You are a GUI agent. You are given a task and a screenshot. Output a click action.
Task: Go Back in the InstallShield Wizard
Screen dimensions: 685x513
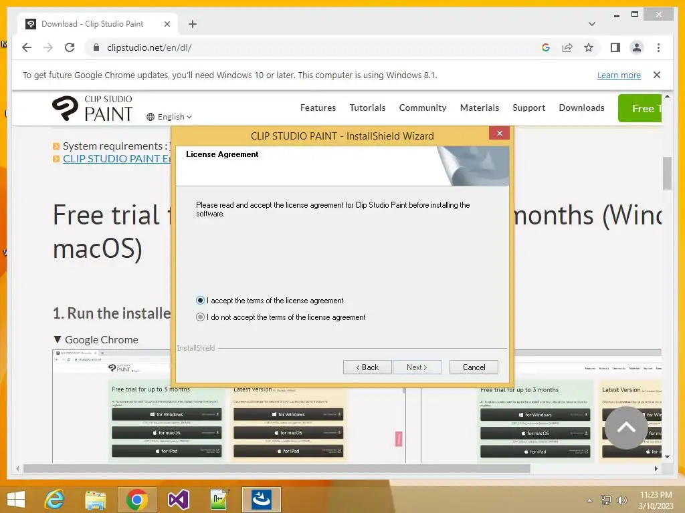[367, 367]
